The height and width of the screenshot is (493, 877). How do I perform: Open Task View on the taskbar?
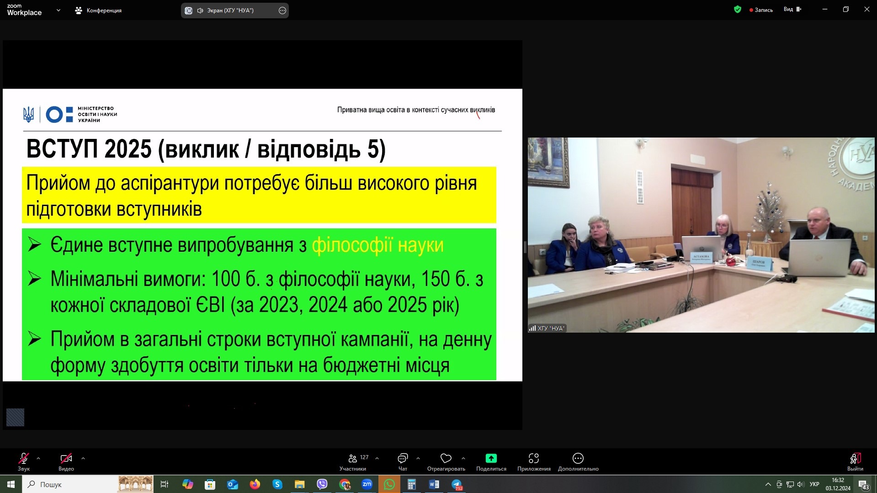pyautogui.click(x=165, y=484)
